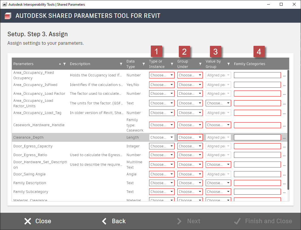This screenshot has height=230, width=301.
Task: Open Type or Instance dropdown for Area_Occupancy_IsFixed
Action: (x=162, y=85)
